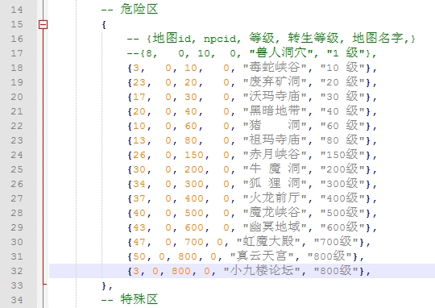Click line number 32 in the gutter
Image resolution: width=435 pixels, height=308 pixels.
(x=17, y=271)
